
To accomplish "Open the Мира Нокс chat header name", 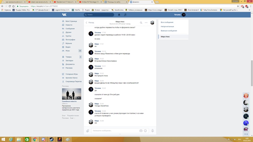I will pos(120,22).
